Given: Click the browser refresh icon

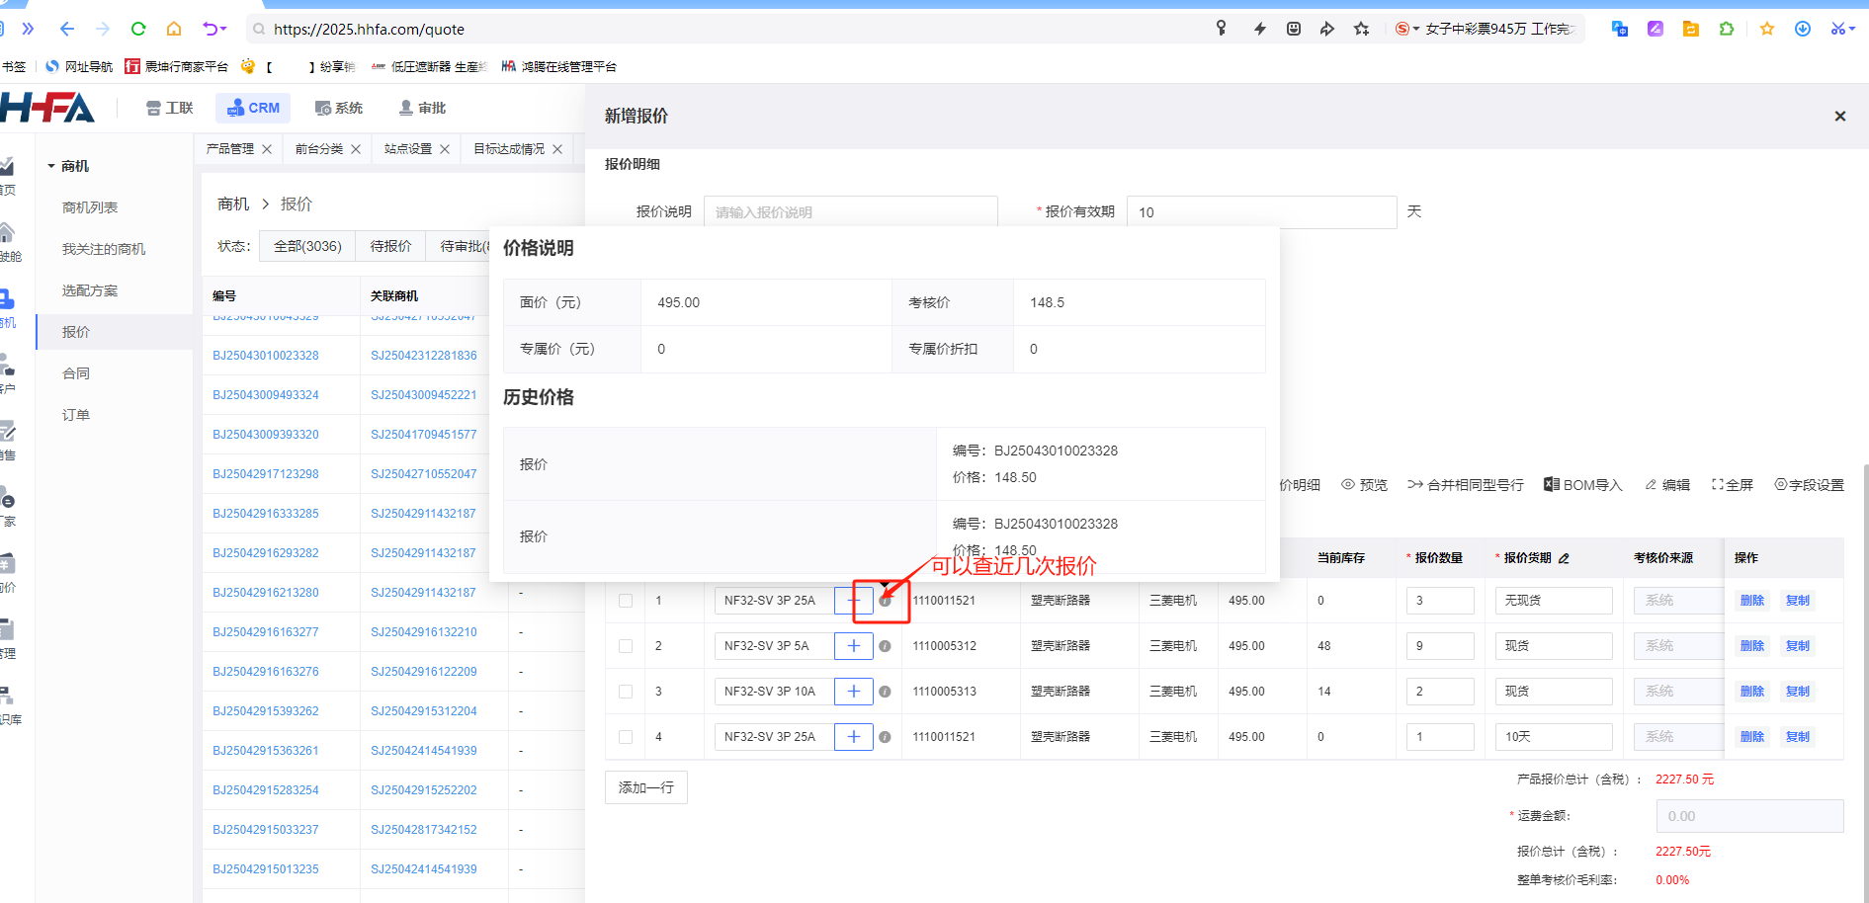Looking at the screenshot, I should 138,29.
